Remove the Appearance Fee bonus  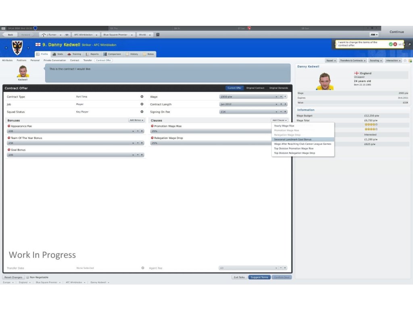click(x=9, y=126)
